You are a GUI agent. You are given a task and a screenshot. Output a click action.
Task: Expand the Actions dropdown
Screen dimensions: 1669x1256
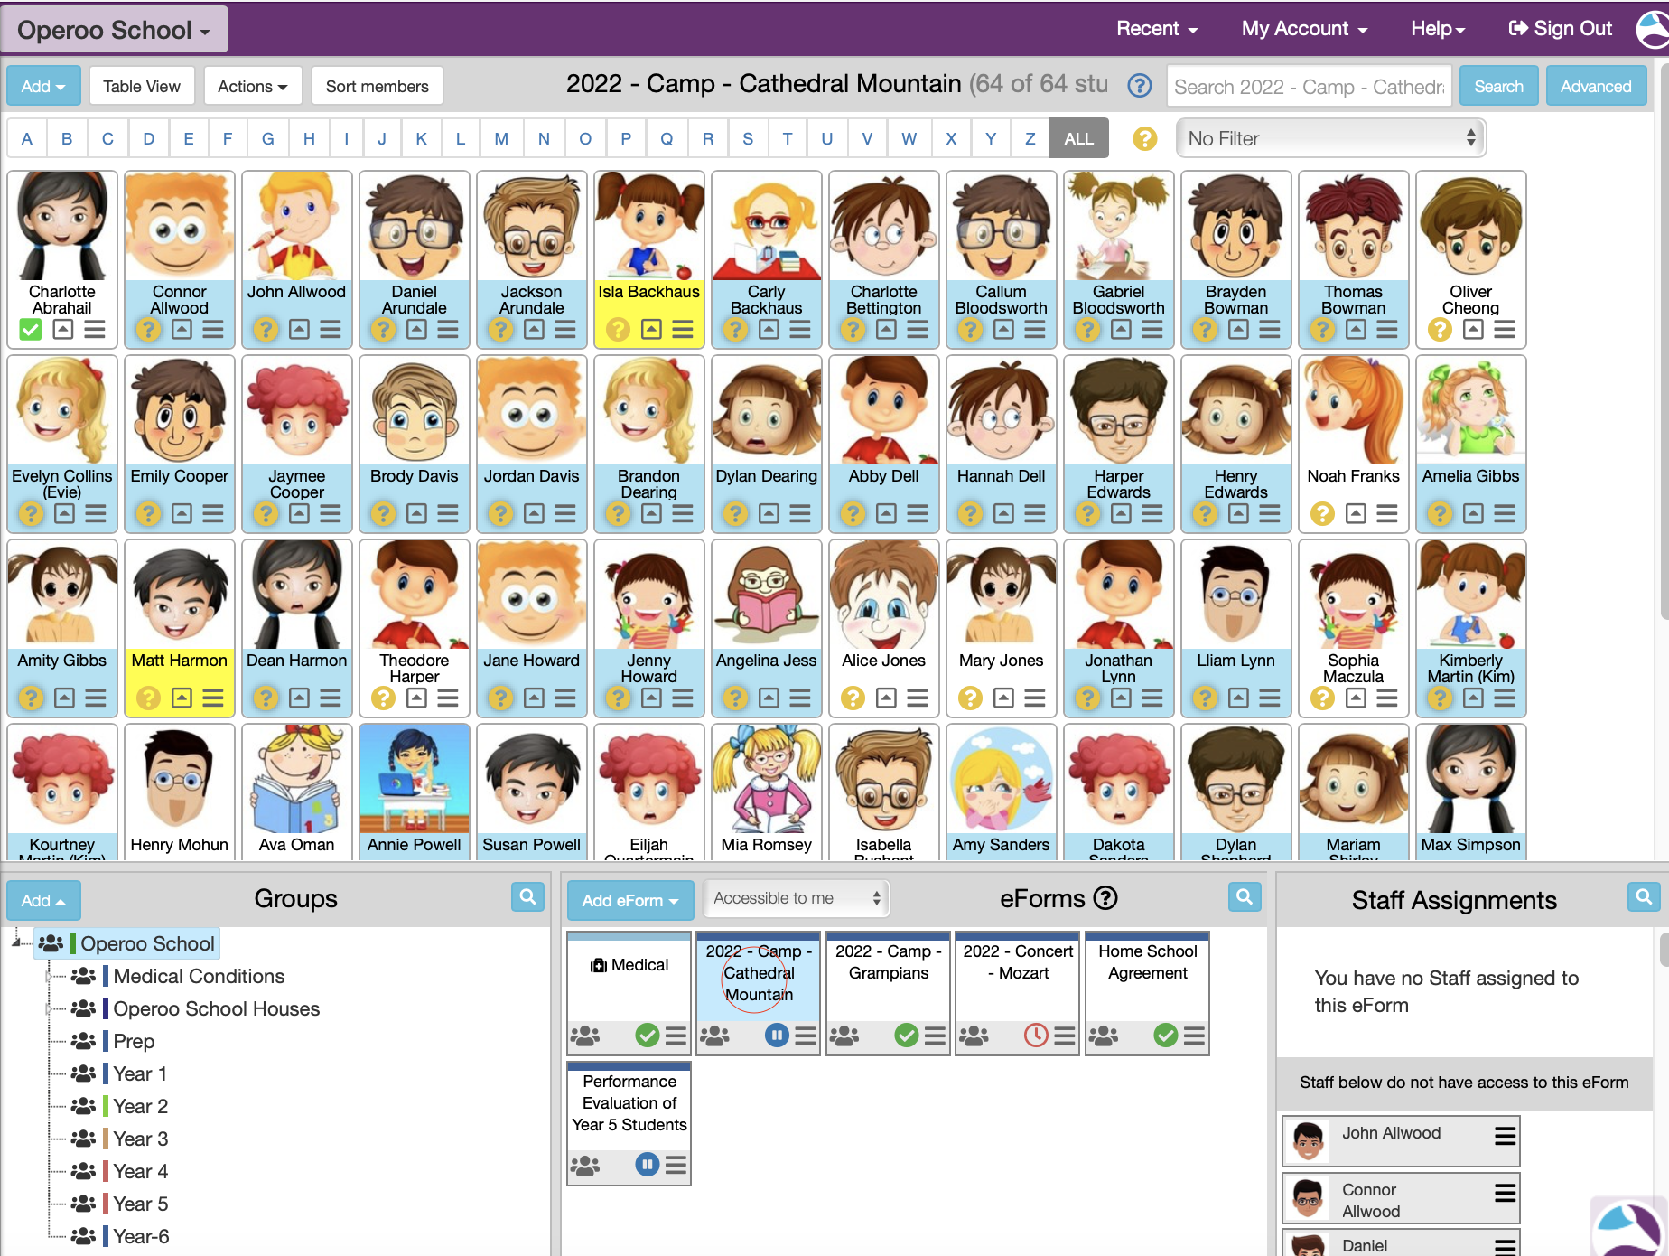[252, 87]
